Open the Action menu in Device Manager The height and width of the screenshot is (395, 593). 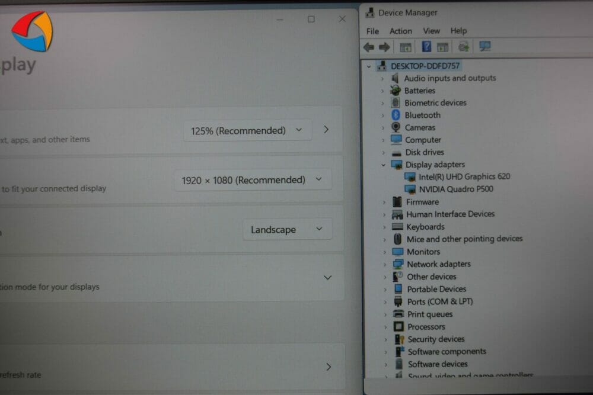[x=400, y=31]
